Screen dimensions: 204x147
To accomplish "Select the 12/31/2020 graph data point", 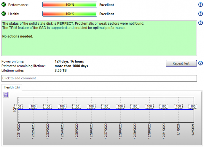I will coord(164,110).
